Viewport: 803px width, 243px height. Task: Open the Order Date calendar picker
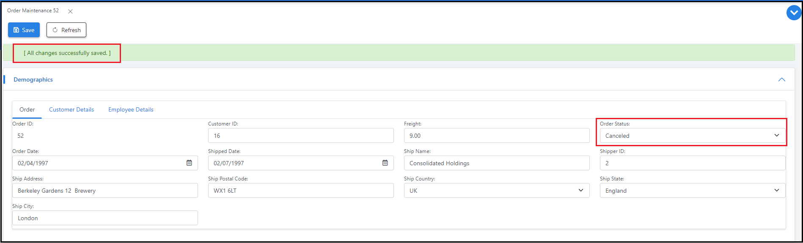pos(189,163)
